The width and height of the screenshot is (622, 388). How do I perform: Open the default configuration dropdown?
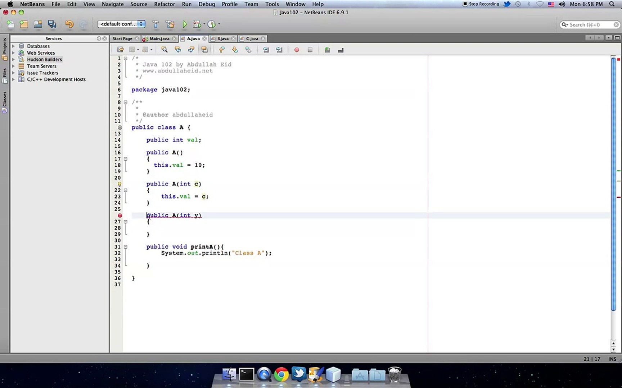pyautogui.click(x=121, y=24)
